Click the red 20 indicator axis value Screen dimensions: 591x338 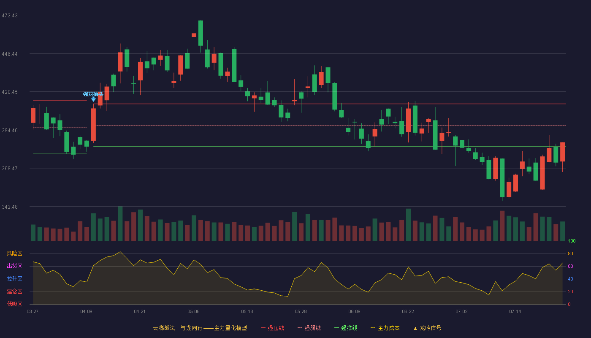[x=570, y=292]
